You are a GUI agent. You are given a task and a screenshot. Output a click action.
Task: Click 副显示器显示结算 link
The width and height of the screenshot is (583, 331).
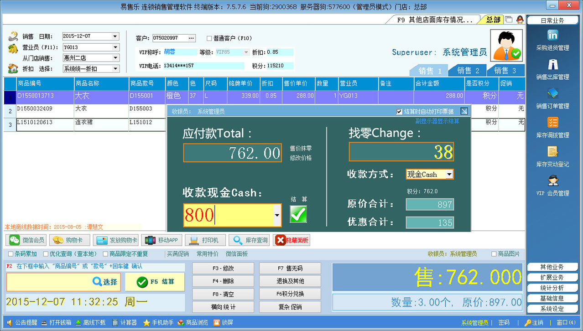point(437,121)
